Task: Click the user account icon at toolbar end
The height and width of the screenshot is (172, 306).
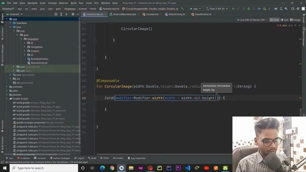Action: pos(303,9)
